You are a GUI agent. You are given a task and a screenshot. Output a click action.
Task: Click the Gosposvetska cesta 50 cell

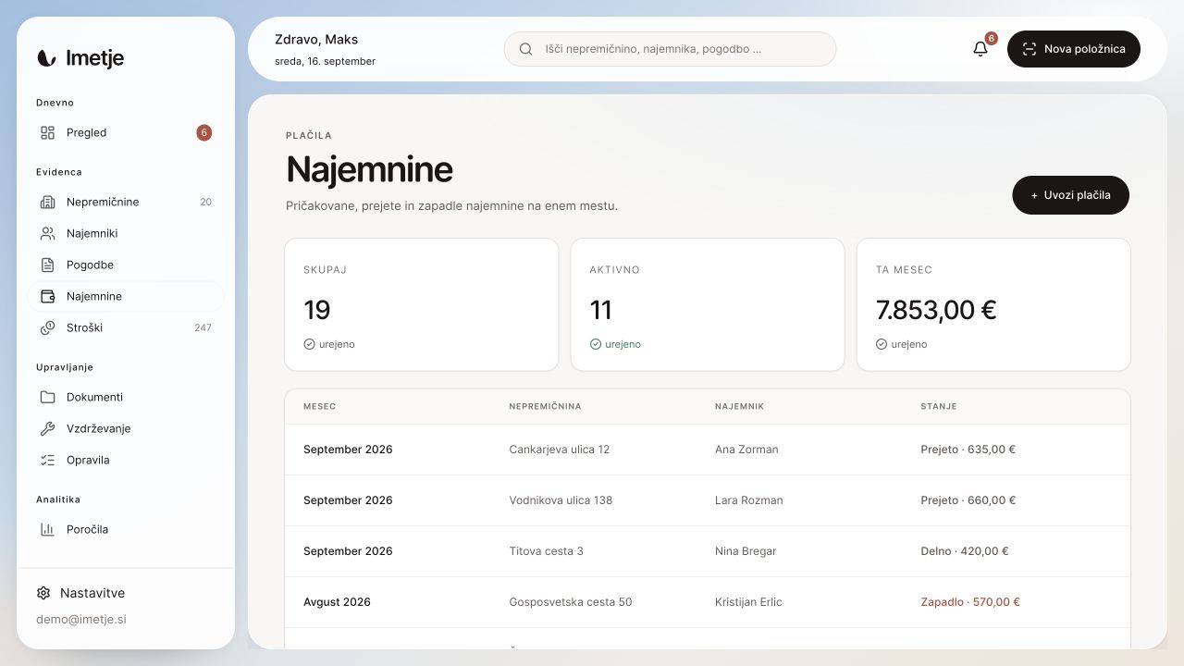coord(571,602)
